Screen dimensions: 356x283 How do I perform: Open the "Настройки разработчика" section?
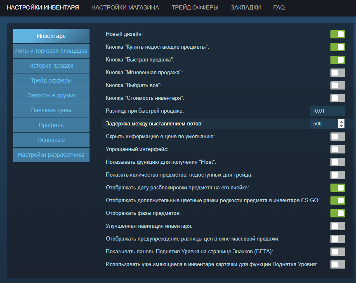51,155
